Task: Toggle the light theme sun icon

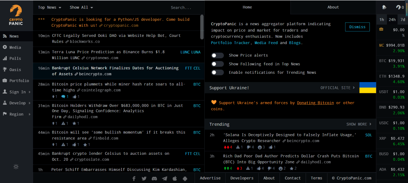Action: tap(16, 167)
